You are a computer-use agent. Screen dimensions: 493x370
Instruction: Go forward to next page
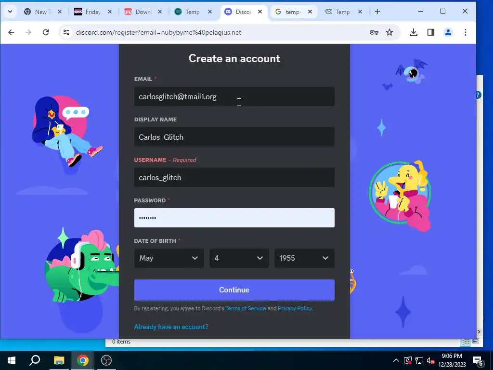pyautogui.click(x=28, y=32)
